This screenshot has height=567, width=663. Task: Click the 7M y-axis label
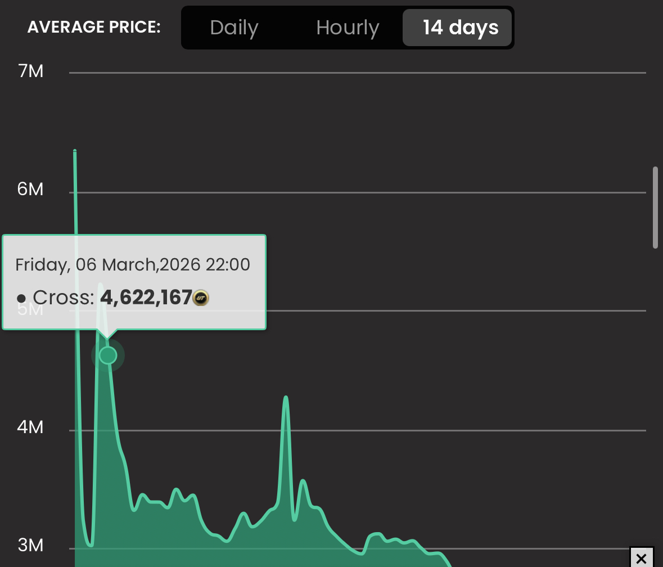click(30, 71)
